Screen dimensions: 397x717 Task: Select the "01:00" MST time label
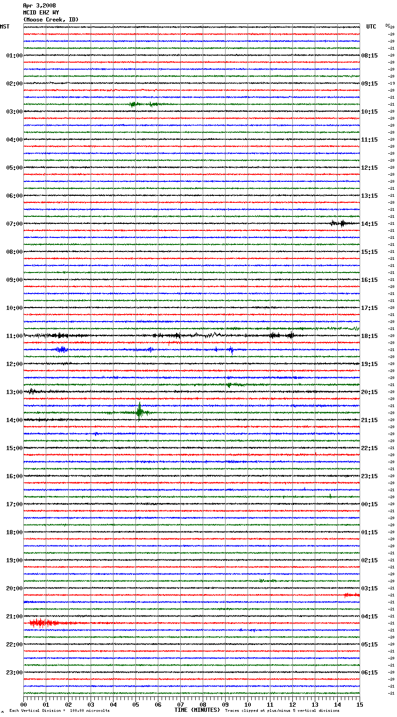(14, 56)
